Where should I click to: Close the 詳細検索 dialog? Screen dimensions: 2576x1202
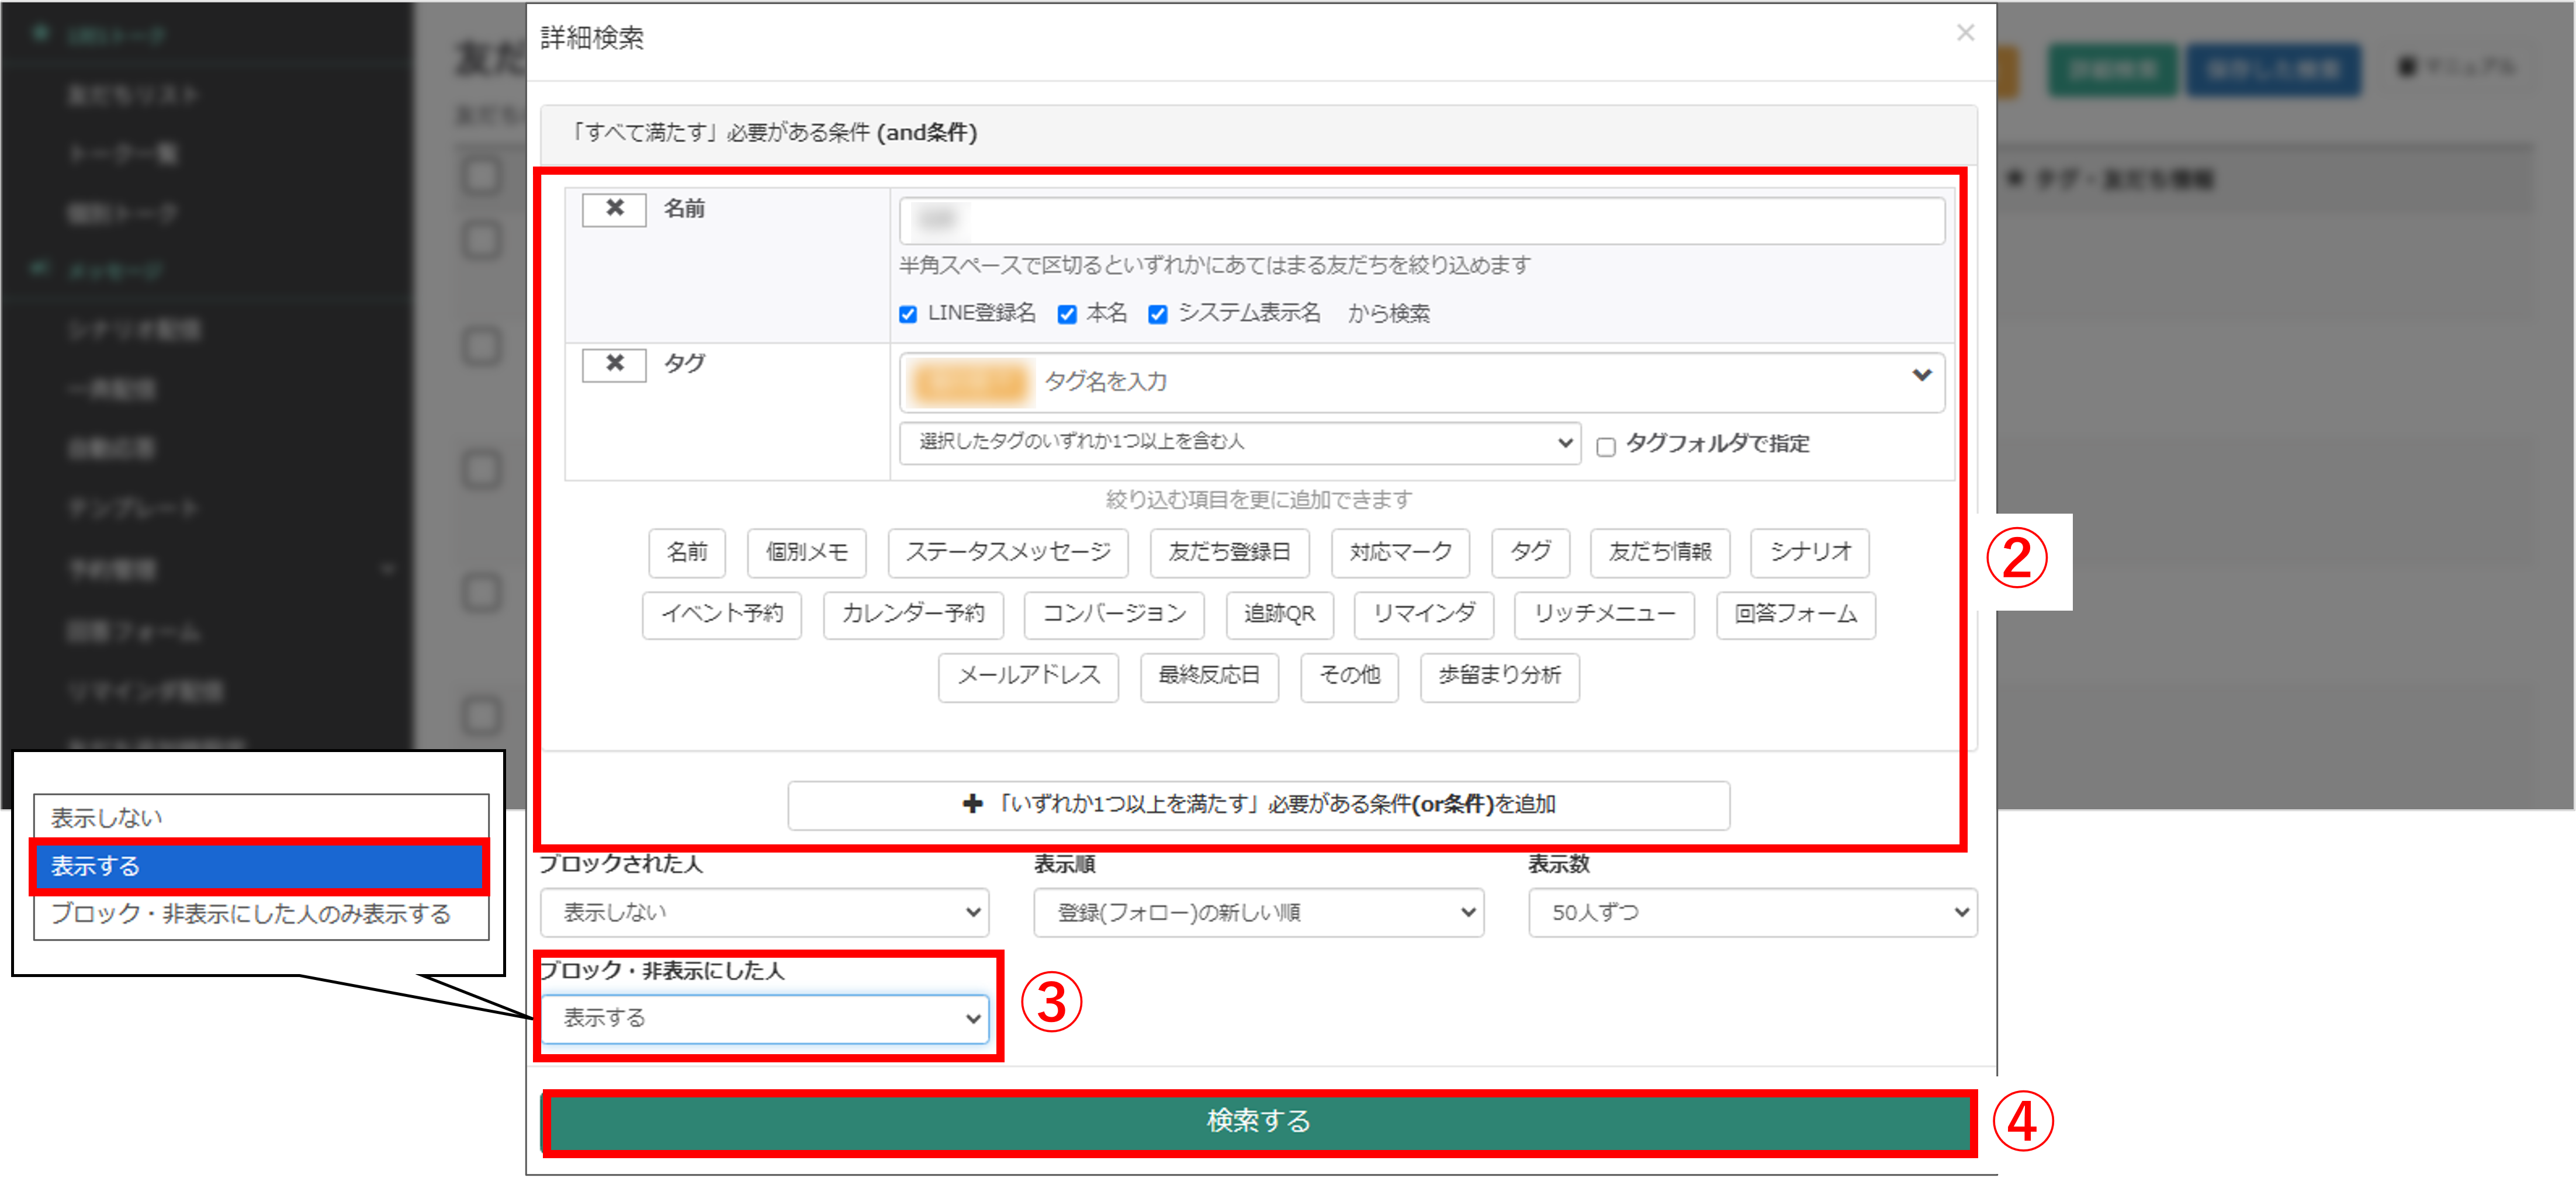1965,33
